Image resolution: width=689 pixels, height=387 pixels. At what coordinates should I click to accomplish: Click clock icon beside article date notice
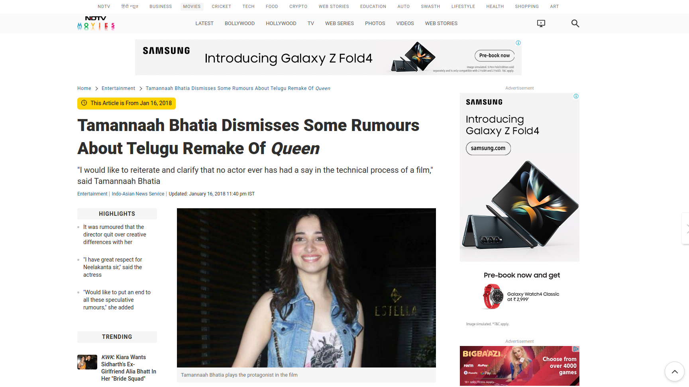[x=84, y=103]
